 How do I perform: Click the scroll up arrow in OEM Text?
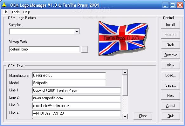(x=125, y=72)
